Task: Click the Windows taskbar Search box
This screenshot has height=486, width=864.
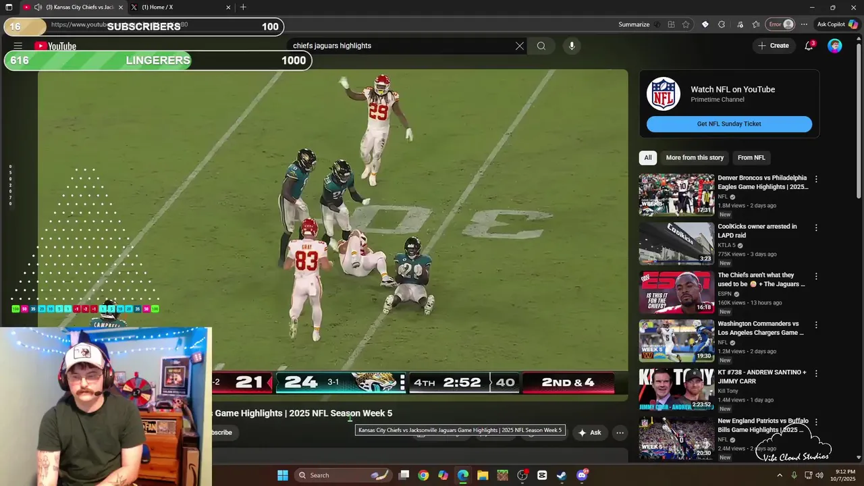Action: pyautogui.click(x=344, y=475)
